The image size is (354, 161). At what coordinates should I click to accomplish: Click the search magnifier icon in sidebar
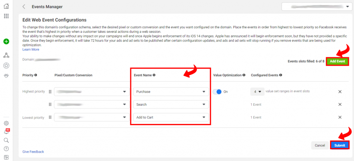(x=6, y=140)
